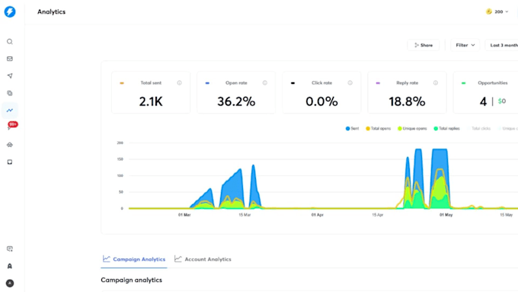
Task: Select the analytics chart icon in sidebar
Action: point(10,111)
